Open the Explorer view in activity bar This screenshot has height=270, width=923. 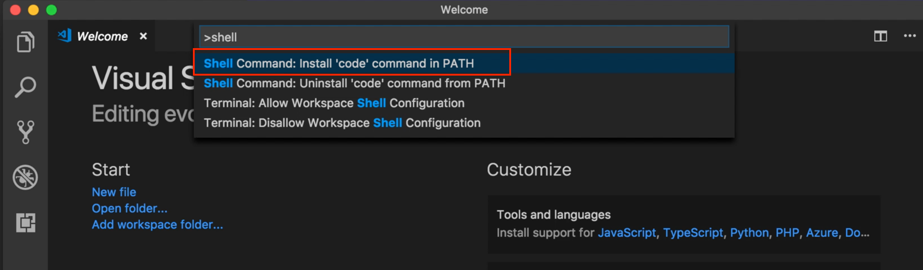pyautogui.click(x=25, y=42)
